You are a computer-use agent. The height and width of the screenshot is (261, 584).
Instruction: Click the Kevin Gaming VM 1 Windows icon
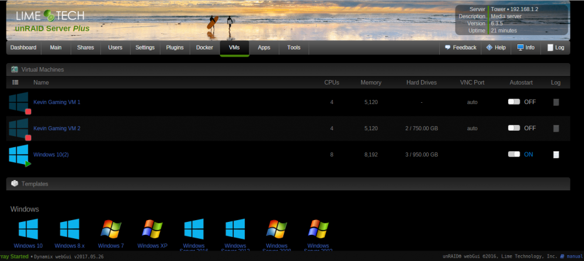[19, 102]
